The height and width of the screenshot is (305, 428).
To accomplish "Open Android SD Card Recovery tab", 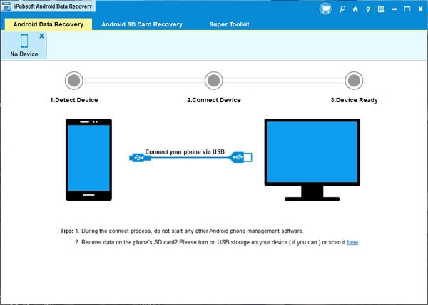I will 142,24.
